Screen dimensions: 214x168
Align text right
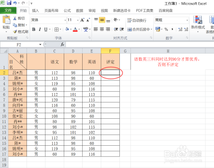click(108, 29)
